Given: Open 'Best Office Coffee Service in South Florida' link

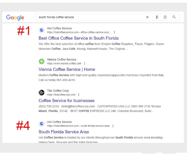Looking at the screenshot, I should click(x=79, y=38).
